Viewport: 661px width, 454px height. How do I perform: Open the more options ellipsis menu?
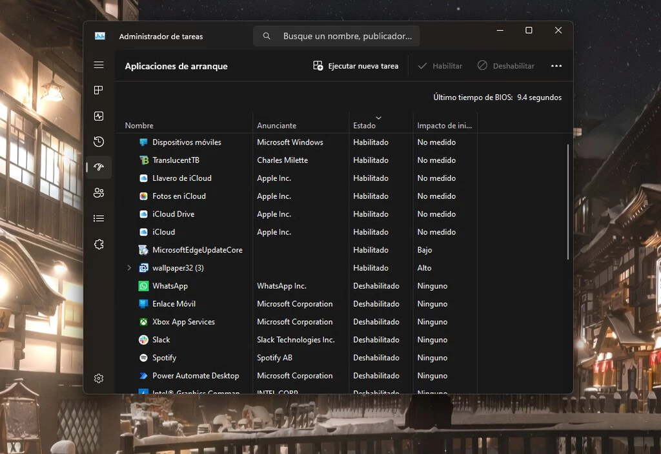click(556, 66)
